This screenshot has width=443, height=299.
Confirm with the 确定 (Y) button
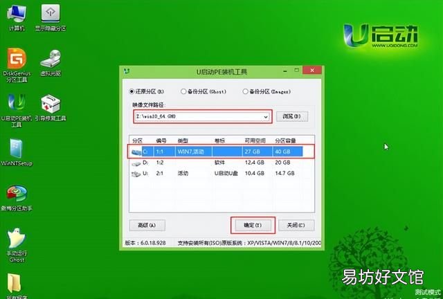pos(253,225)
